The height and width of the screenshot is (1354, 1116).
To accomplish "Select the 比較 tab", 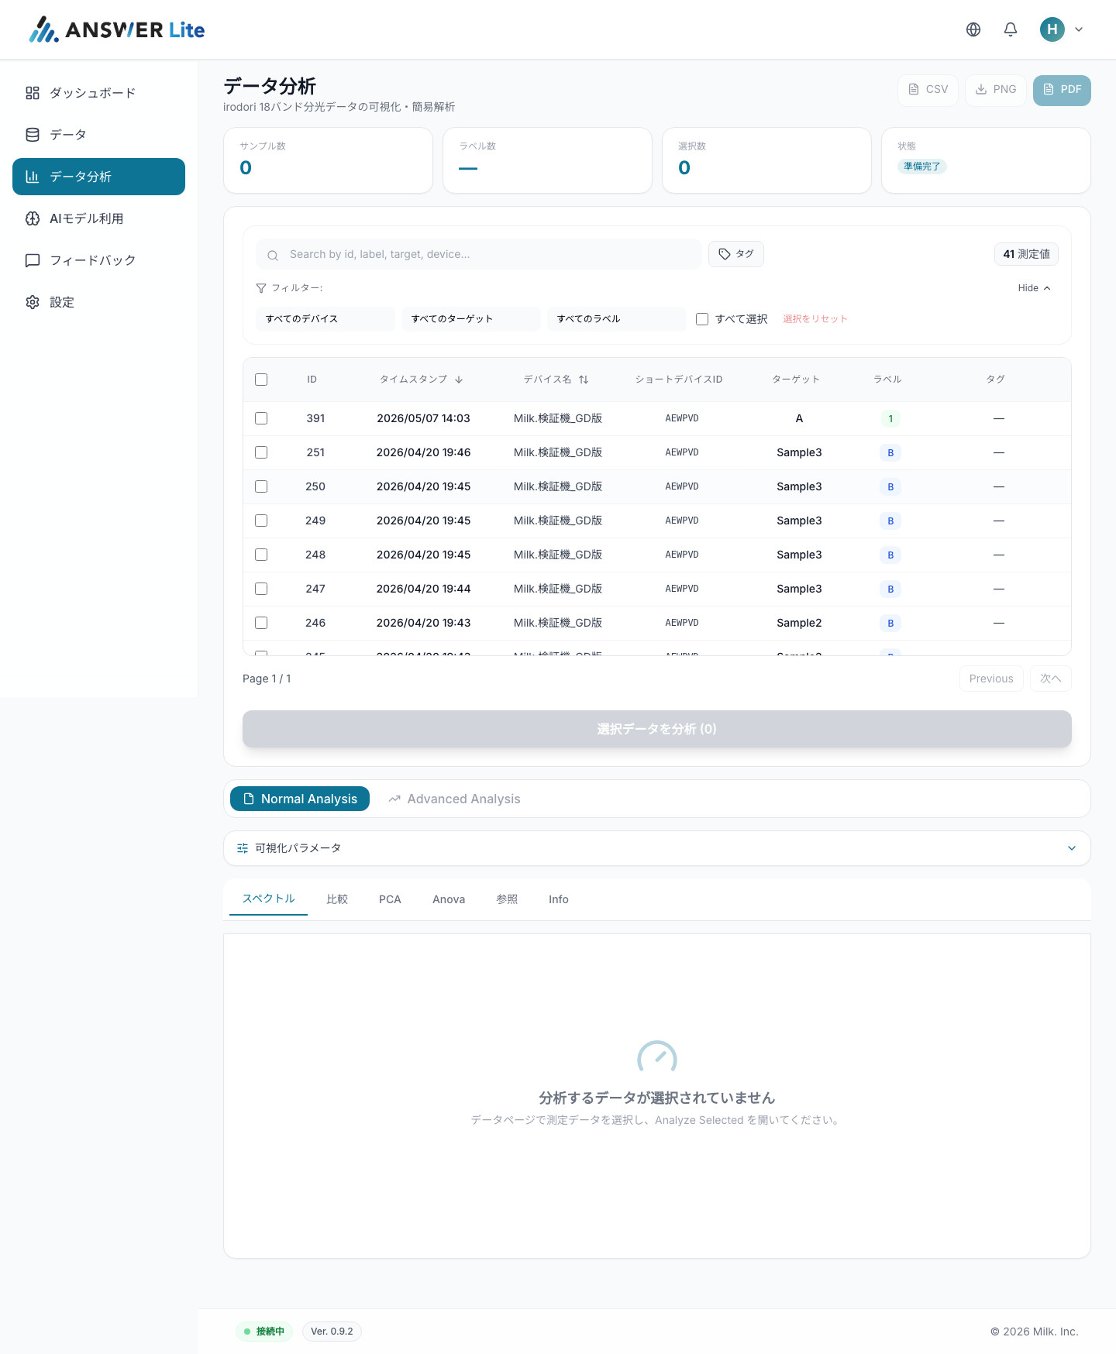I will pos(337,899).
